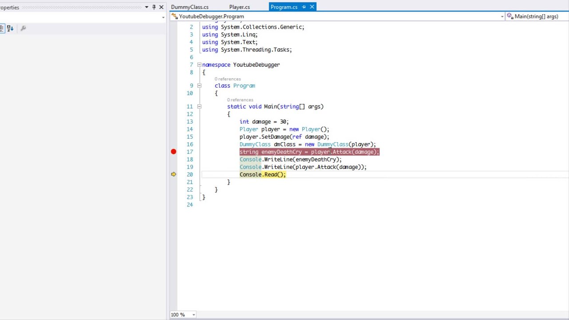
Task: Close the Program.cs tab
Action: click(312, 7)
